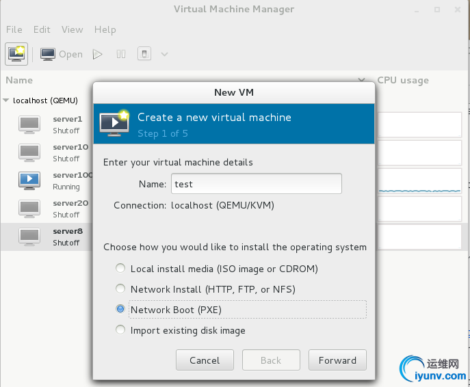This screenshot has height=387, width=470.
Task: Open the Edit menu
Action: coord(42,29)
